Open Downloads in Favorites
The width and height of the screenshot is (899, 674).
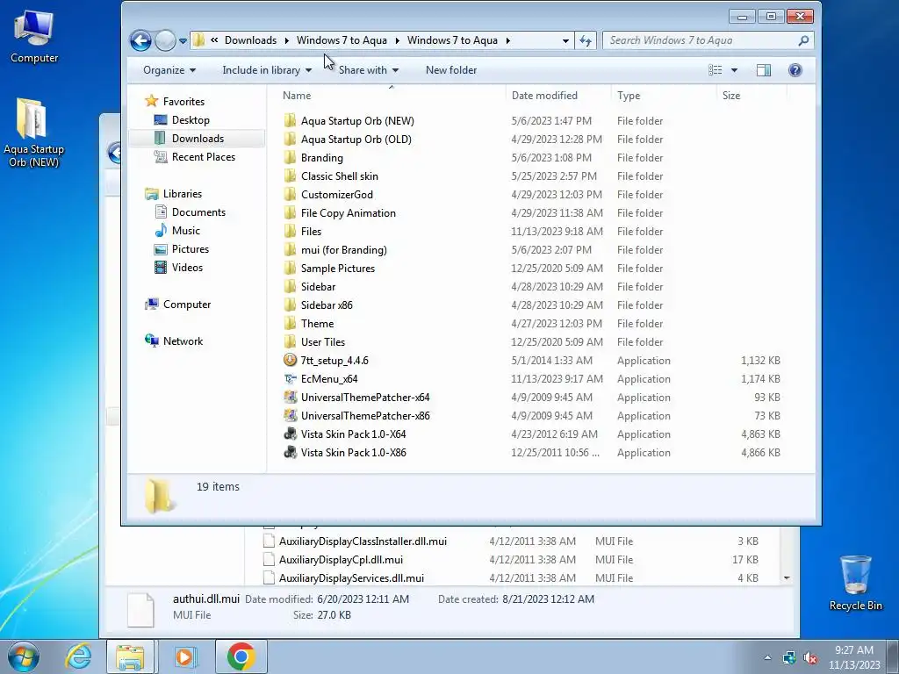click(x=198, y=138)
